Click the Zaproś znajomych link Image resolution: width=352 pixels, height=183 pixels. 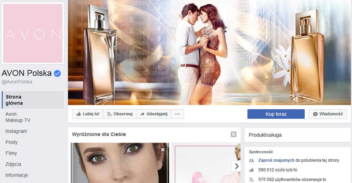[x=276, y=160]
